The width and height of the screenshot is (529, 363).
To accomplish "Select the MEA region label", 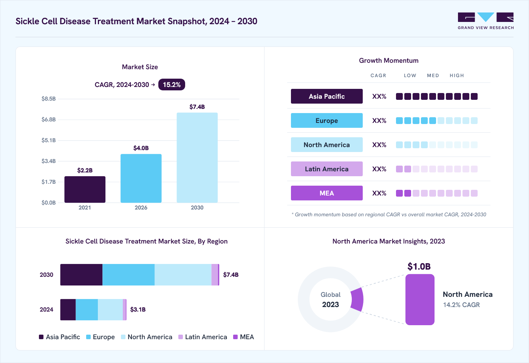I will click(x=327, y=193).
